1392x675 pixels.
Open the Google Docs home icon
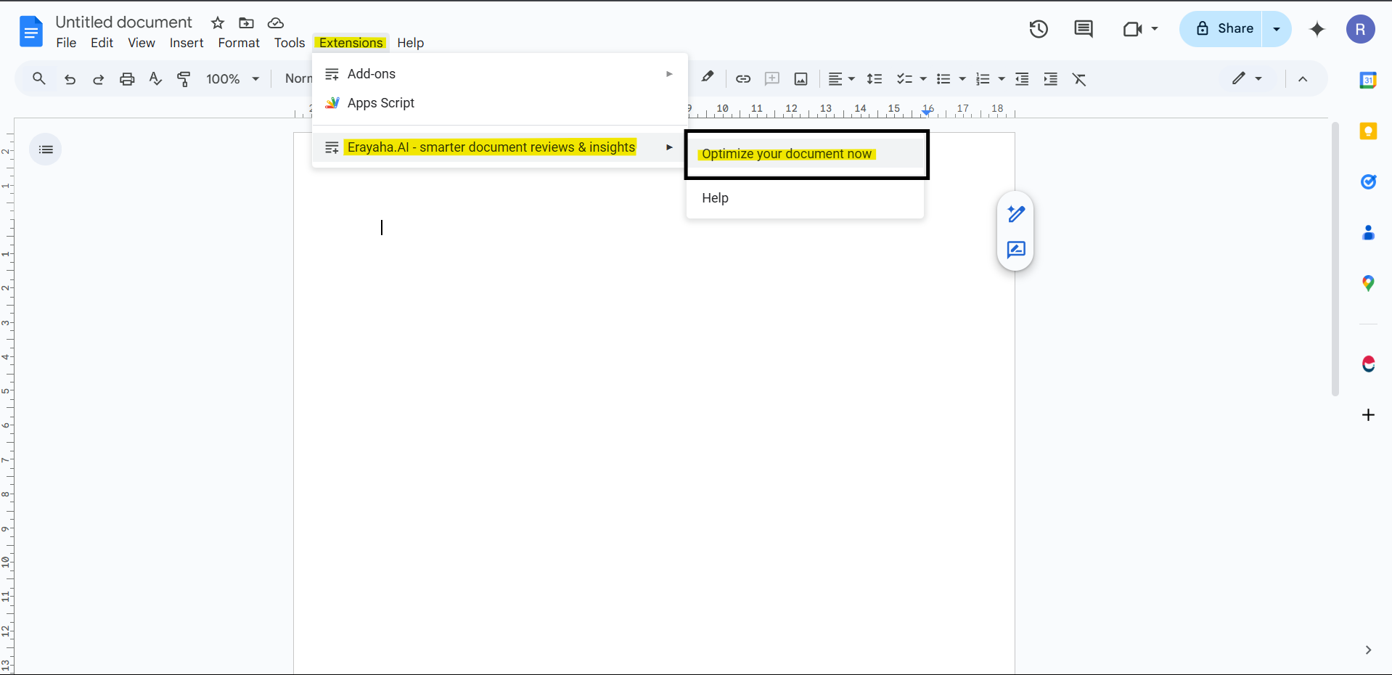30,31
